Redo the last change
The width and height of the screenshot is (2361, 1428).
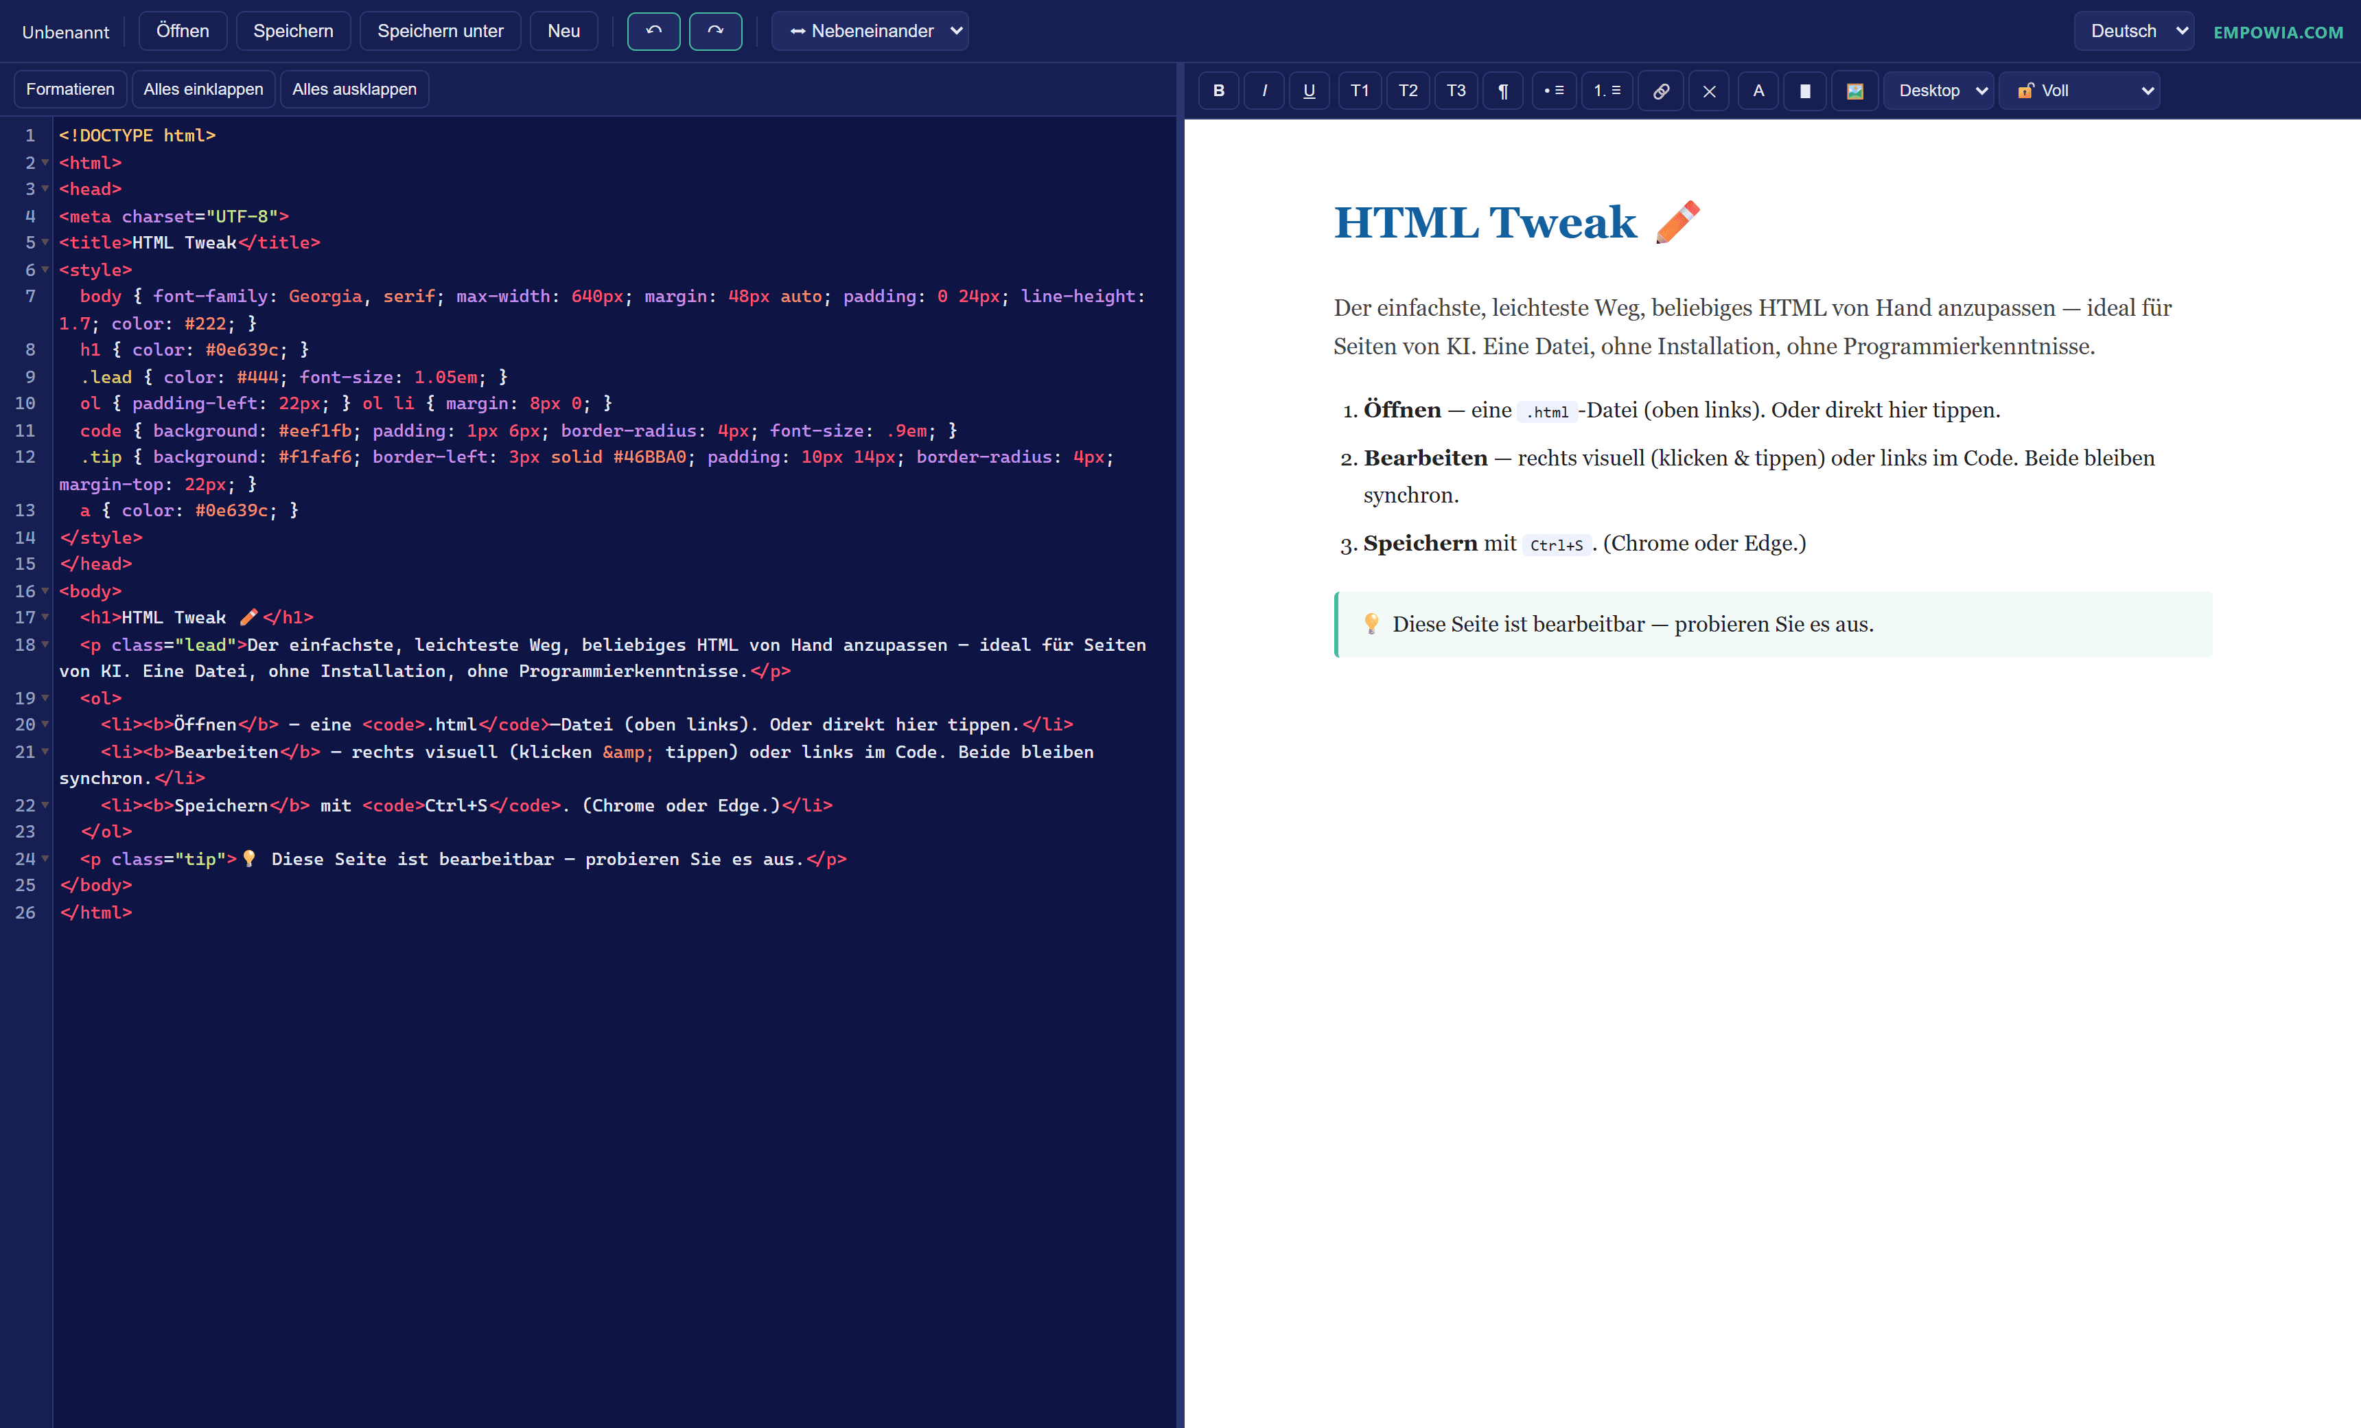(x=716, y=31)
